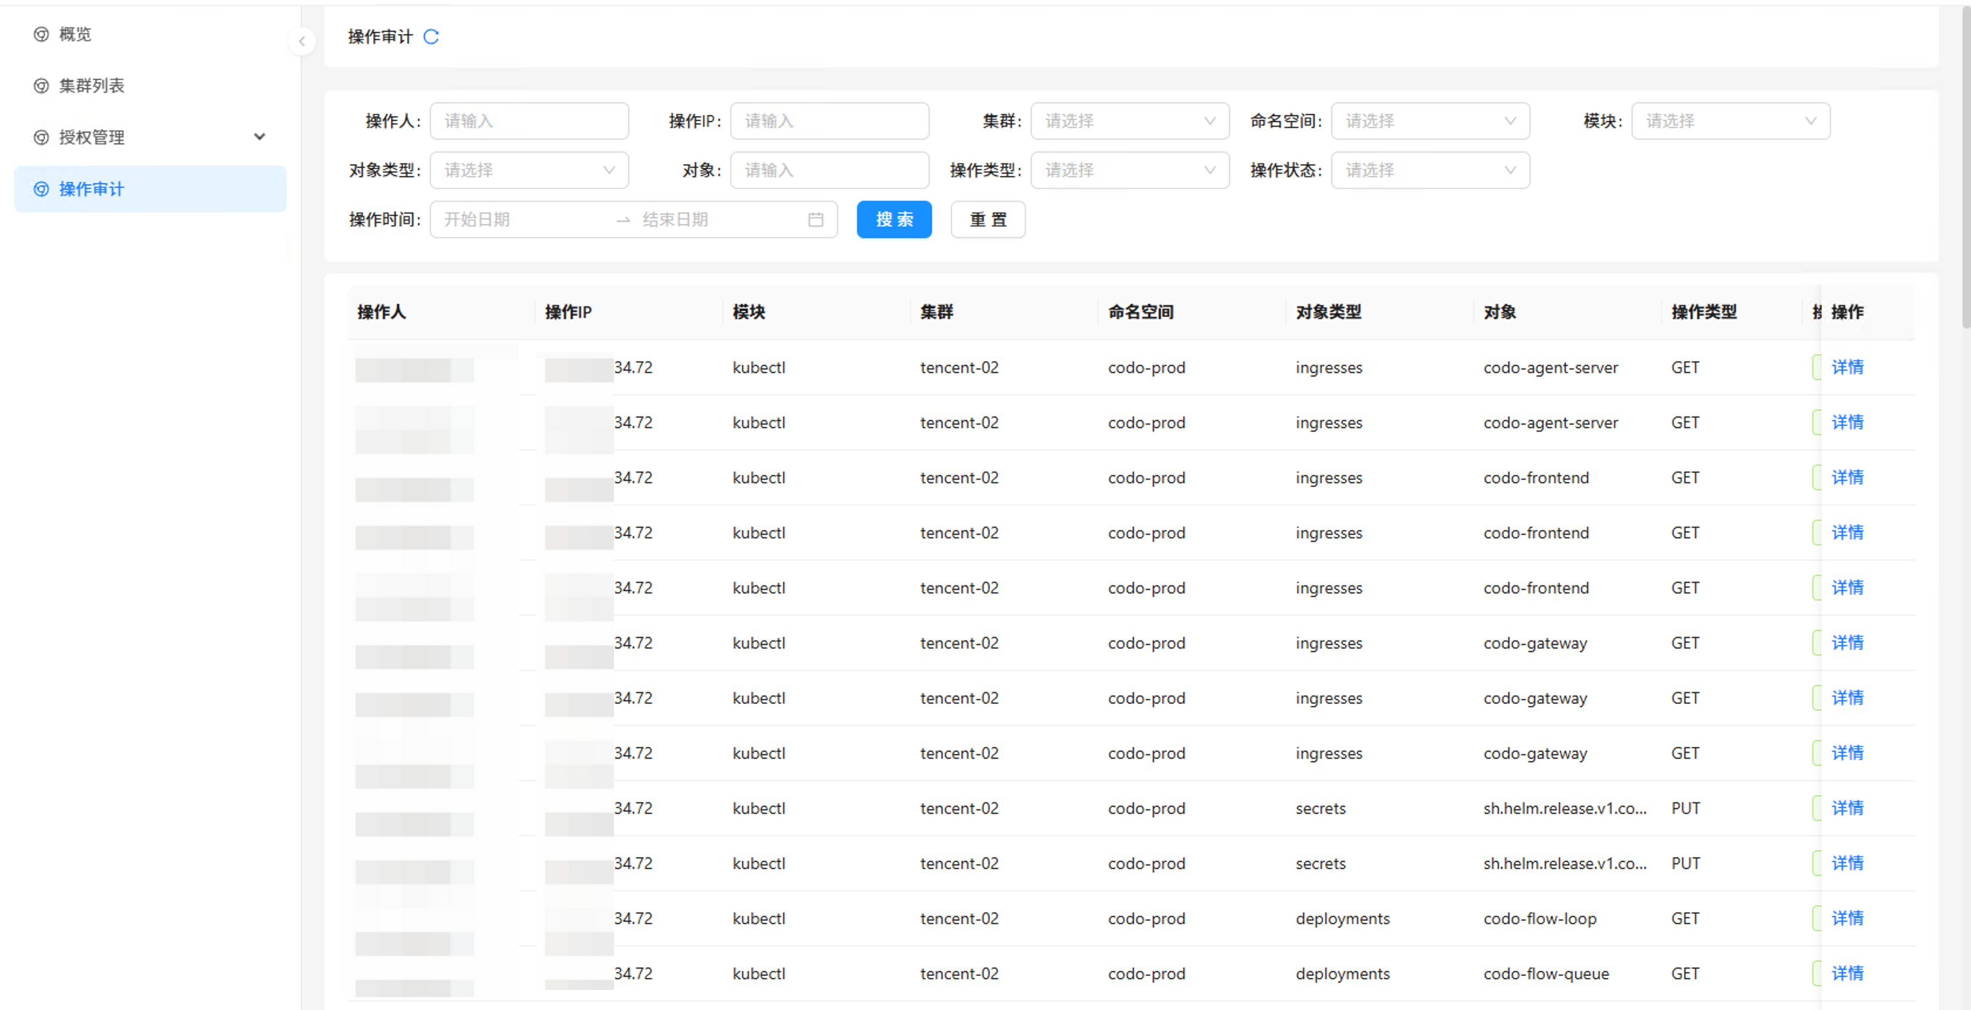The image size is (1971, 1010).
Task: Collapse the sidebar with the arrow button
Action: tap(302, 41)
